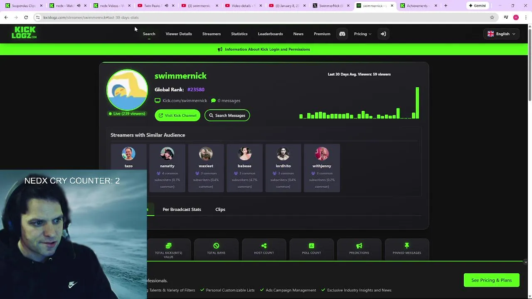The height and width of the screenshot is (299, 532).
Task: Click See Pricing & Plans button
Action: point(492,280)
